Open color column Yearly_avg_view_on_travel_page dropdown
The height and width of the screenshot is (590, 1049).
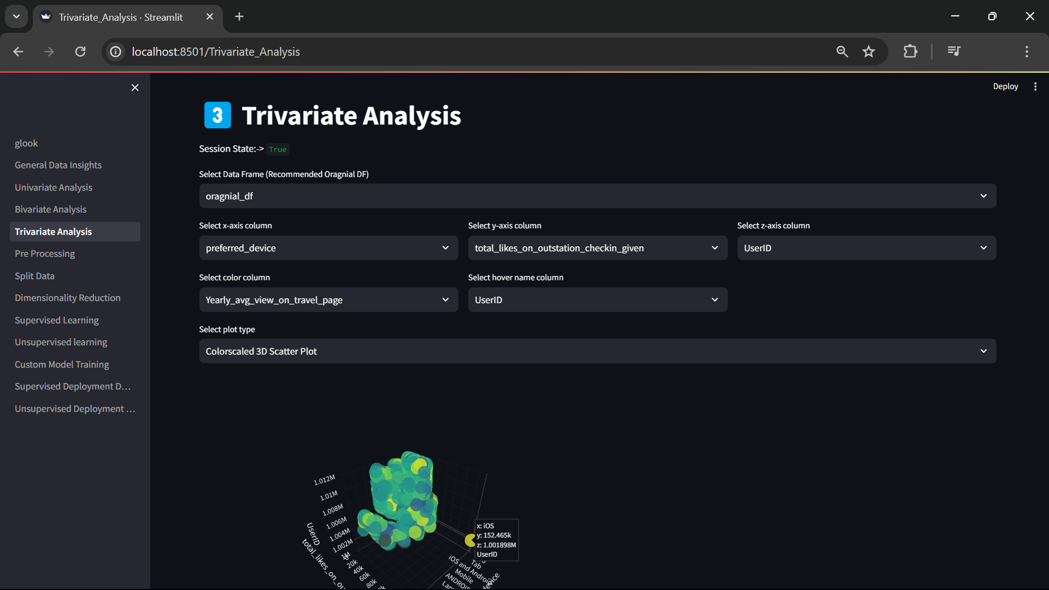328,300
